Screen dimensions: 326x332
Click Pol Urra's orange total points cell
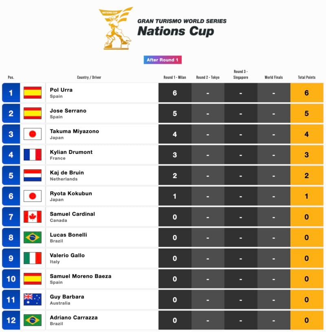tap(307, 93)
